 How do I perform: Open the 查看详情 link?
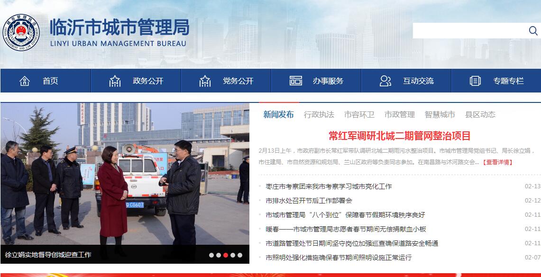498,162
